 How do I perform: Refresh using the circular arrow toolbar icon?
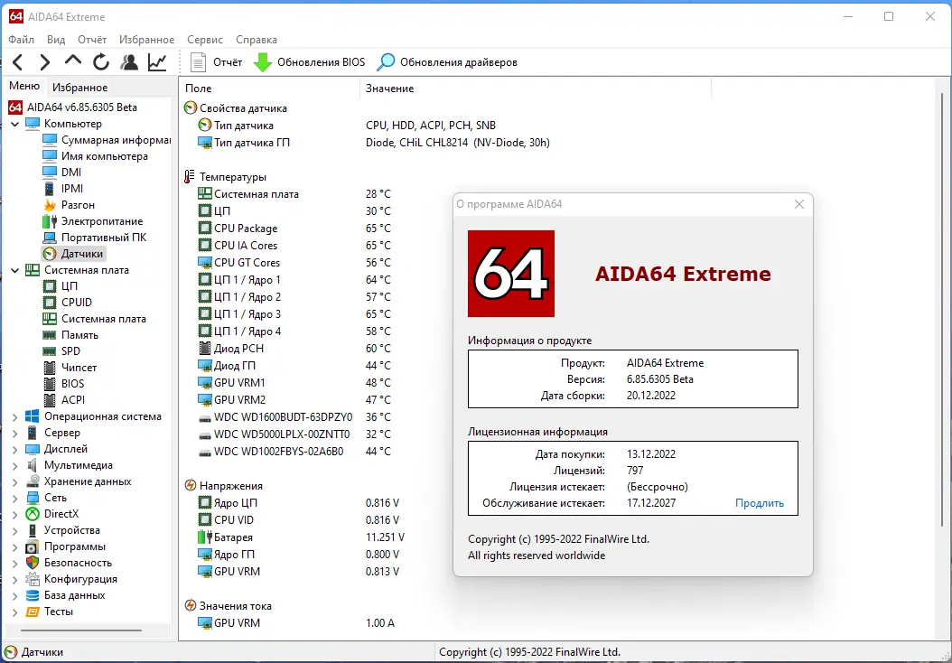[101, 62]
